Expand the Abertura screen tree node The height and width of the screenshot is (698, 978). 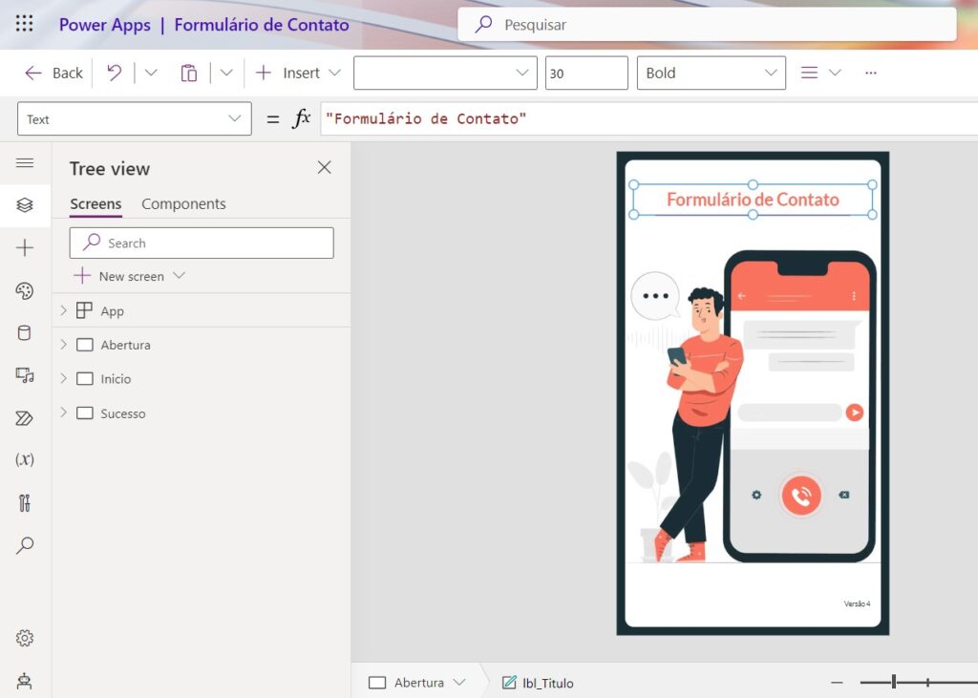click(64, 345)
